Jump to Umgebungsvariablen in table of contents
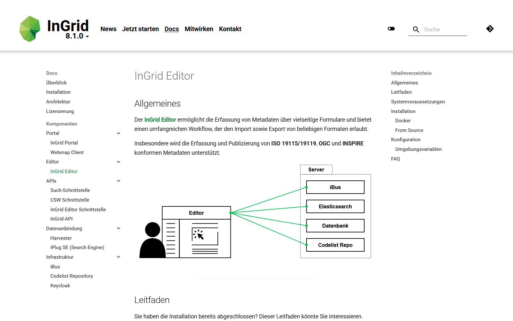This screenshot has height=321, width=513. (418, 149)
